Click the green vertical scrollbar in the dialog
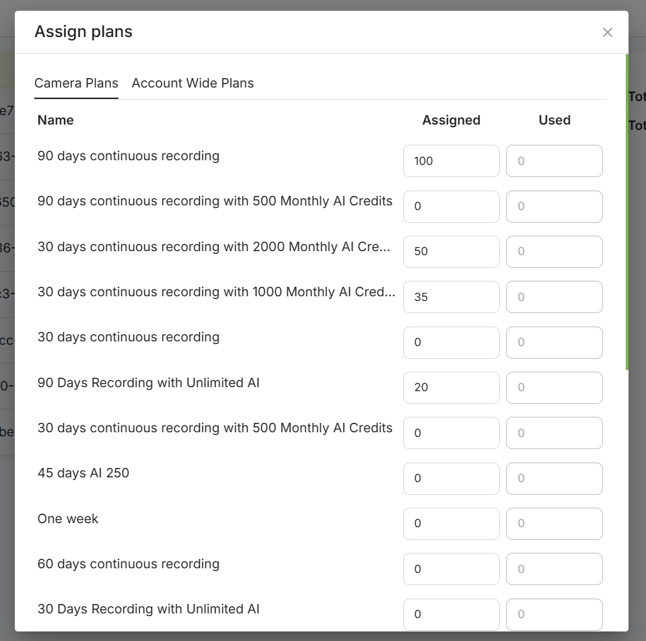 click(x=627, y=212)
